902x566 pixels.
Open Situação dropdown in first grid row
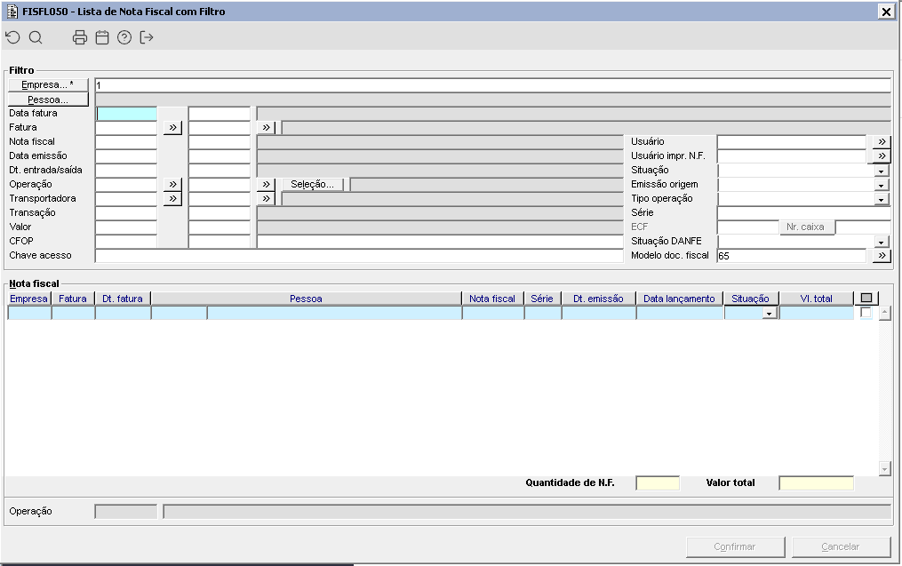(769, 314)
